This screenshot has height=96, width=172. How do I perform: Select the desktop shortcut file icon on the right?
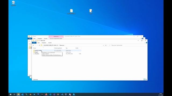[91, 11]
